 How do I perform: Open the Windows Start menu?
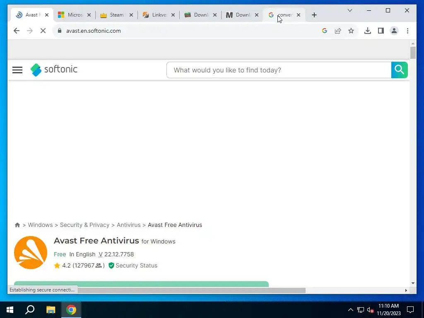point(10,310)
